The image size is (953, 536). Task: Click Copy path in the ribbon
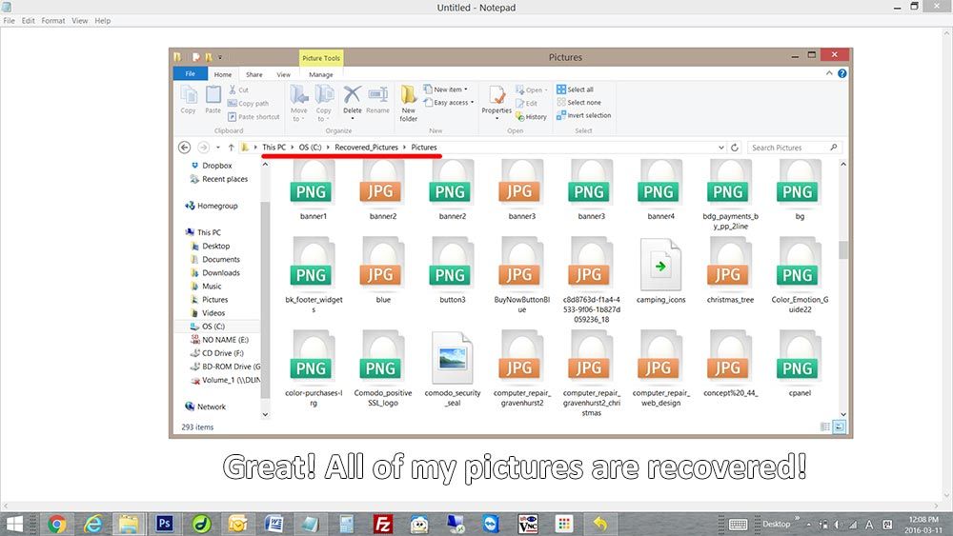click(249, 103)
